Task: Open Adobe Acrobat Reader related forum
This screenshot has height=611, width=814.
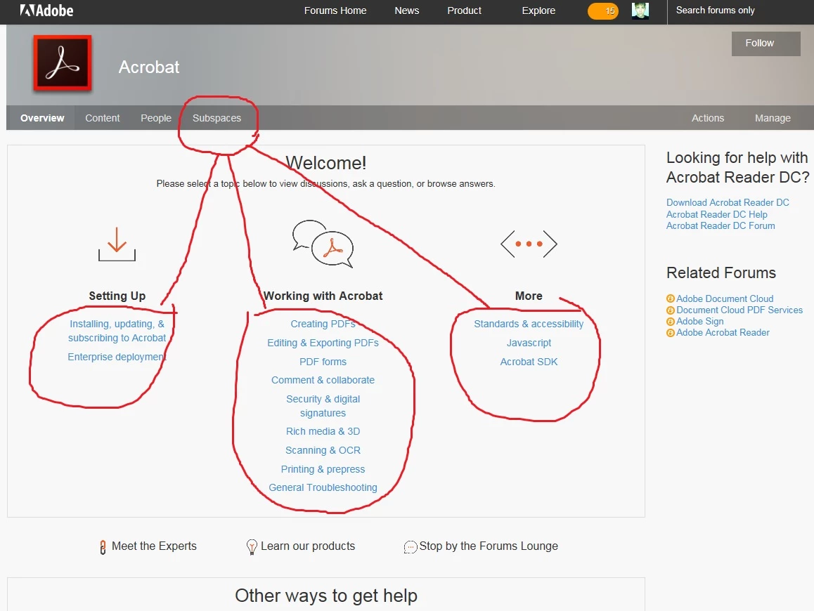Action: click(723, 333)
